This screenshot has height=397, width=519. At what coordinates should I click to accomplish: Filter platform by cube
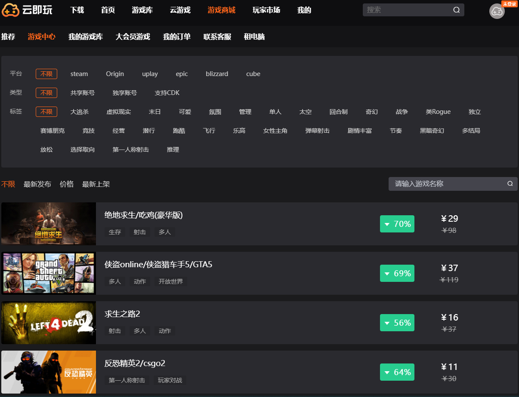253,74
